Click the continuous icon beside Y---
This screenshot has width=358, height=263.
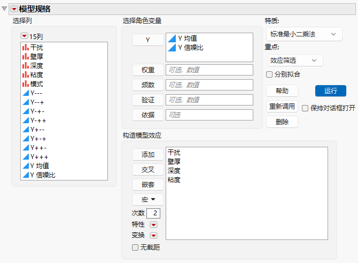[26, 93]
